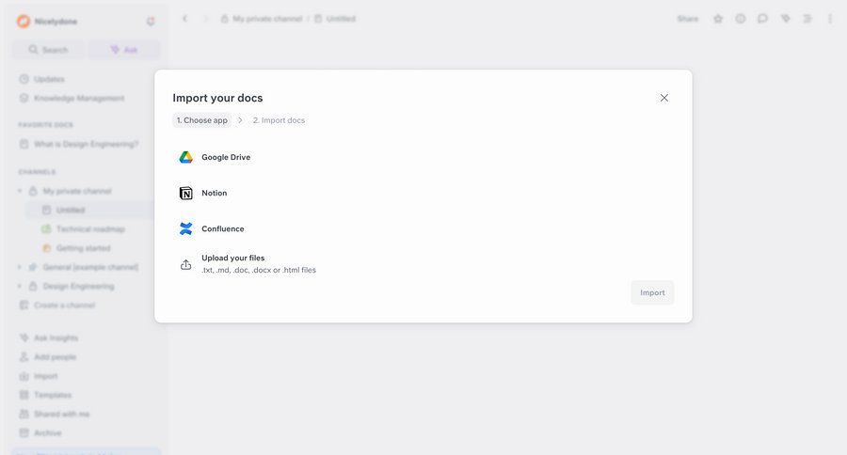The image size is (847, 455).
Task: Open the three-dot more options menu
Action: point(830,19)
